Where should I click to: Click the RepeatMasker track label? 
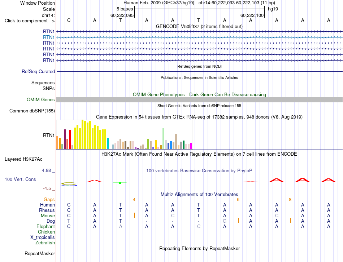click(x=40, y=254)
